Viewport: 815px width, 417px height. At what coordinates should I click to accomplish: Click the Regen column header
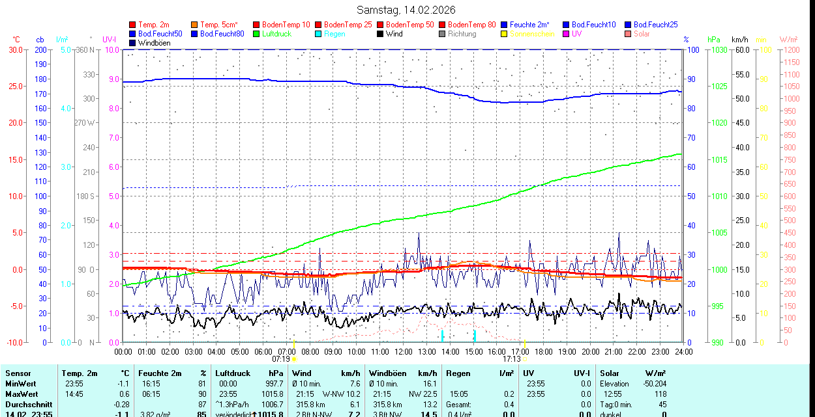[458, 373]
